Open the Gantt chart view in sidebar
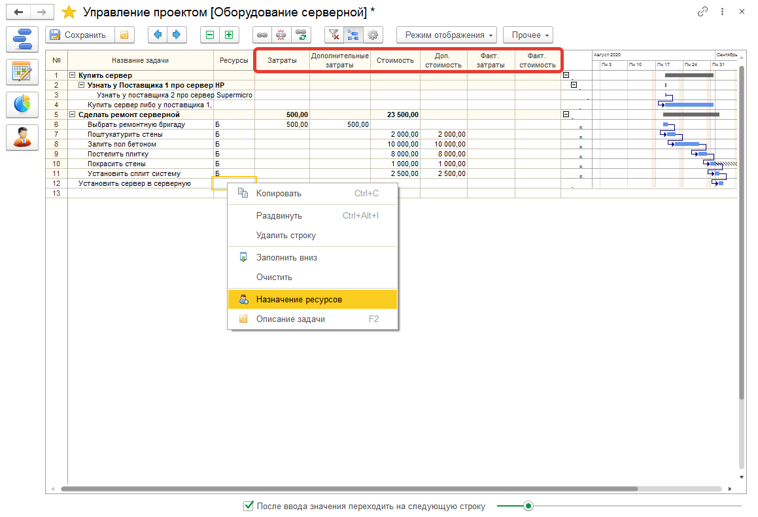 [x=22, y=39]
